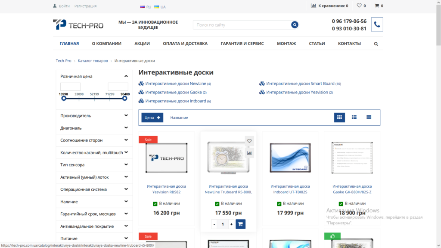Open the О КОМПАНИИ menu item
Viewport: 441px width, 248px height.
pos(107,43)
